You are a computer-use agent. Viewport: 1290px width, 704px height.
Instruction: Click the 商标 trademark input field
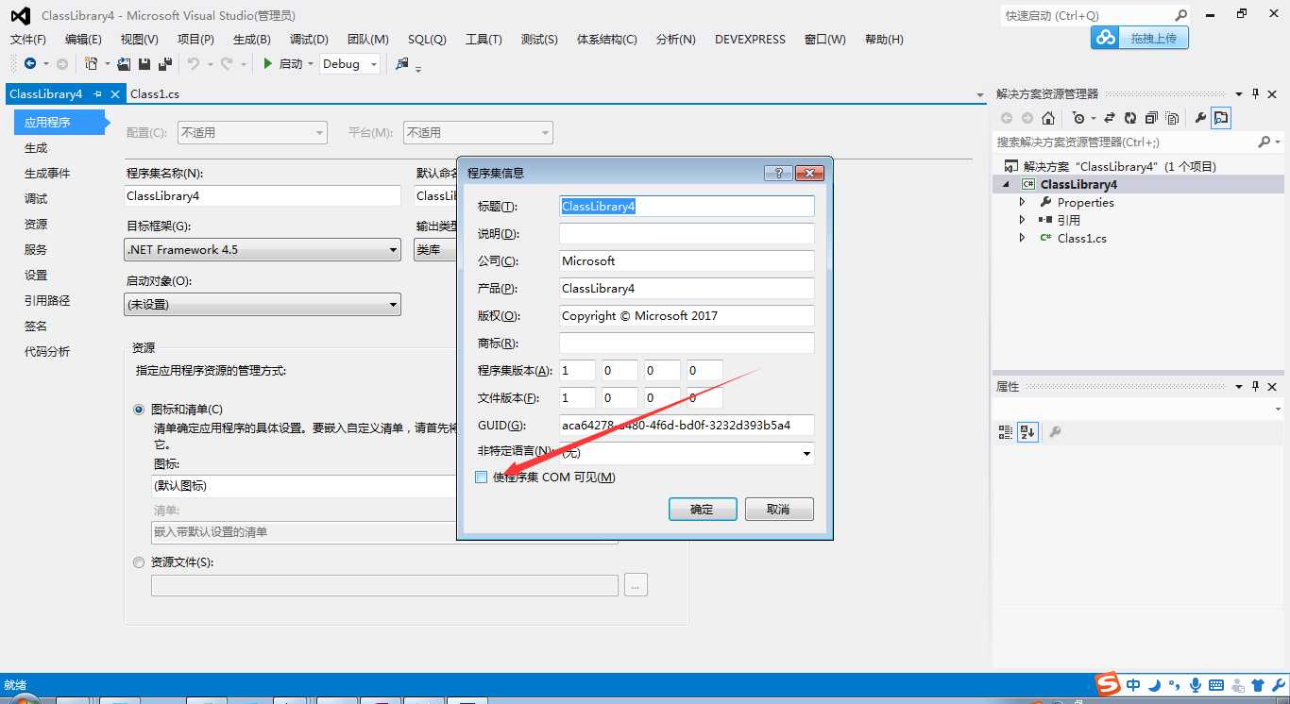click(x=687, y=343)
